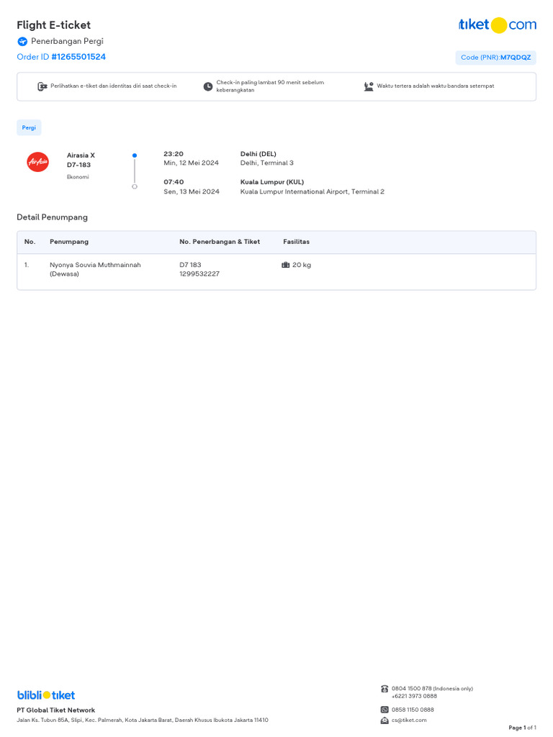
Task: Click passenger name Nyonya Souvia Muthmainnah
Action: (x=96, y=265)
